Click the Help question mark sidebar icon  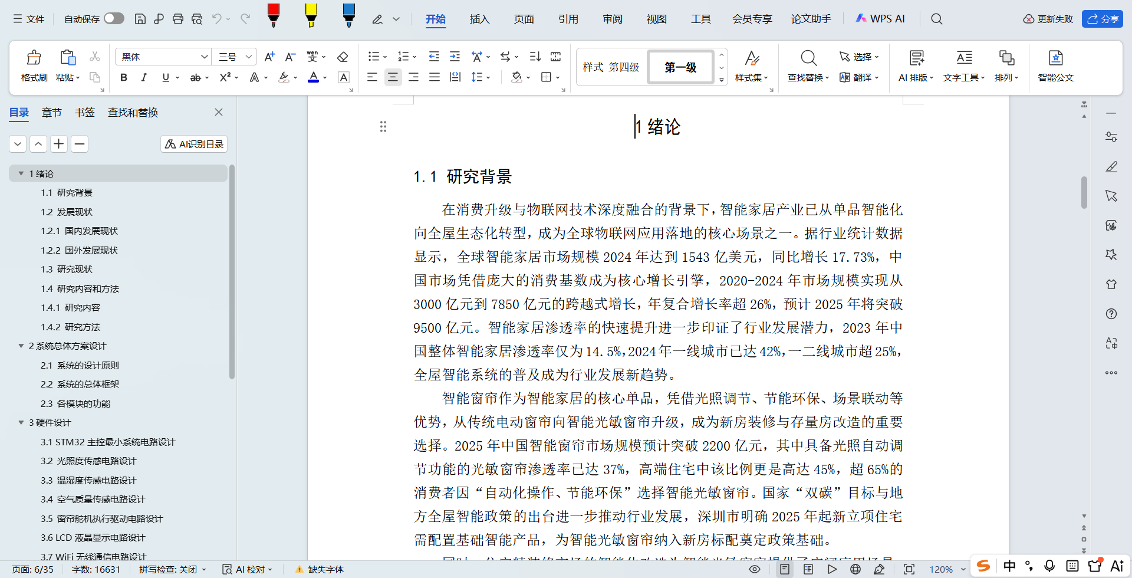click(x=1111, y=314)
